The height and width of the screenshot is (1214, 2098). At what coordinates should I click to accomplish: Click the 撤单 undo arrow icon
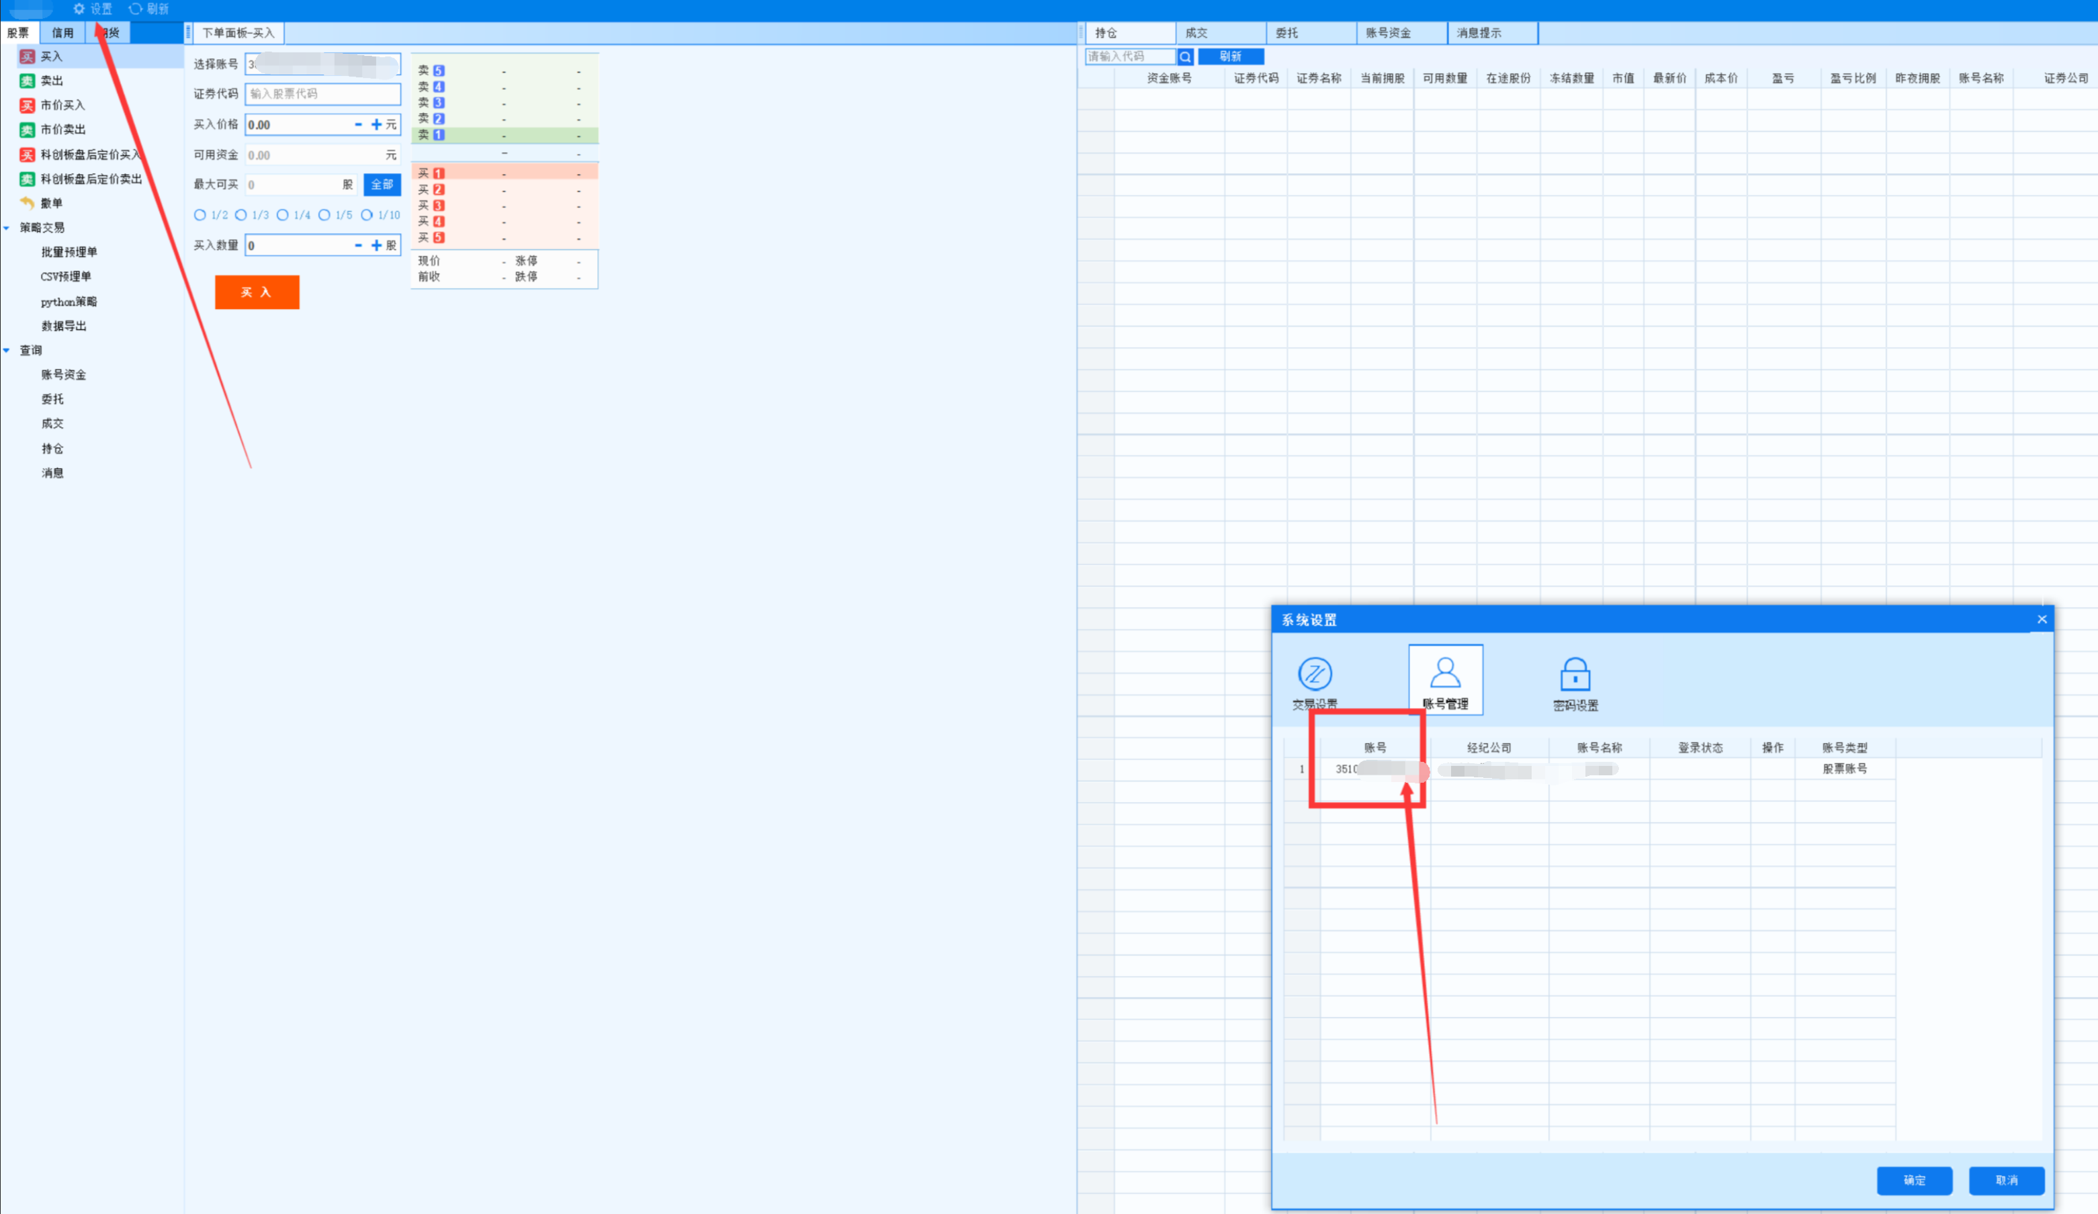coord(28,203)
